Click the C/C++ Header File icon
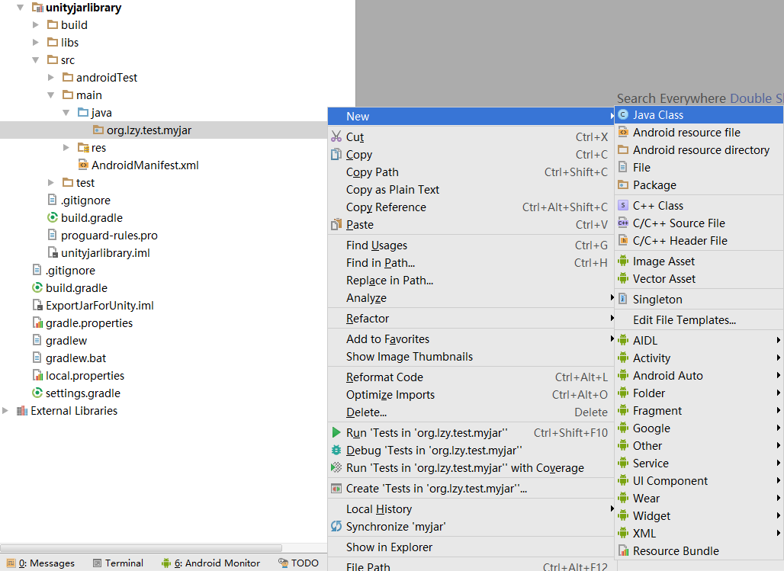This screenshot has width=784, height=571. [x=623, y=240]
